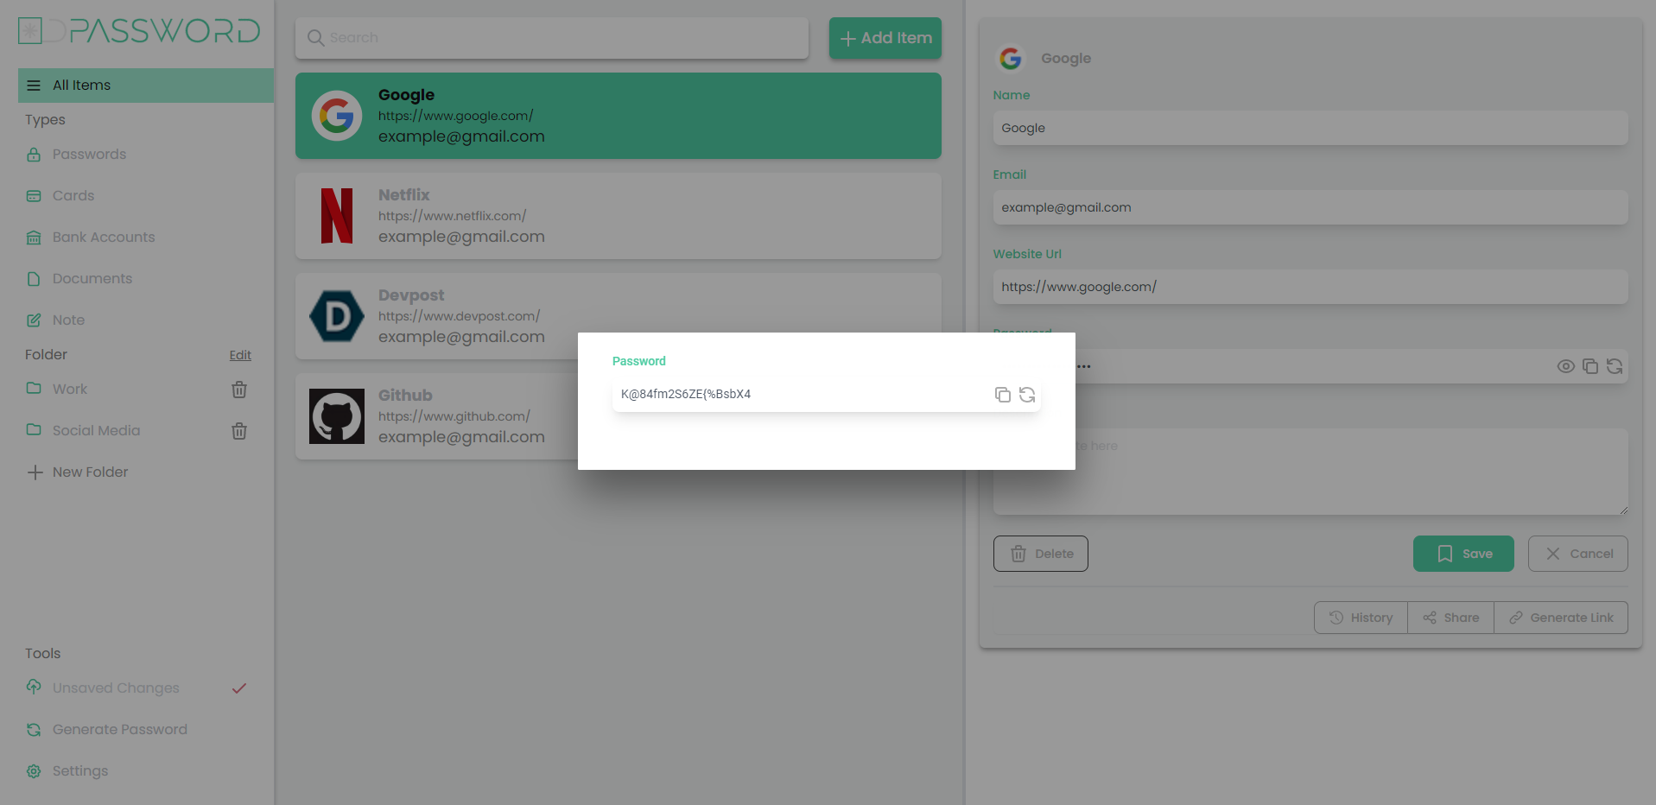Click the Google logo in the item list
The image size is (1656, 805).
[337, 116]
